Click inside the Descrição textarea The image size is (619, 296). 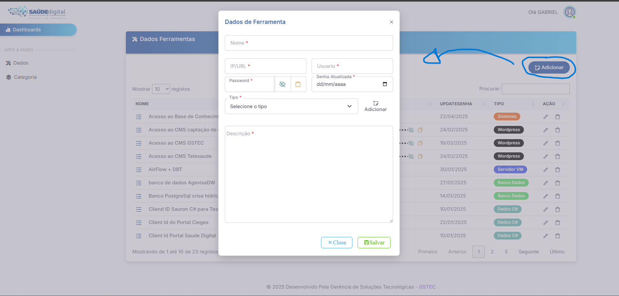(x=309, y=174)
